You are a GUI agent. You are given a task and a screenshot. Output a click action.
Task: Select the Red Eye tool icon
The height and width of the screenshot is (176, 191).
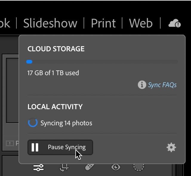pyautogui.click(x=115, y=167)
